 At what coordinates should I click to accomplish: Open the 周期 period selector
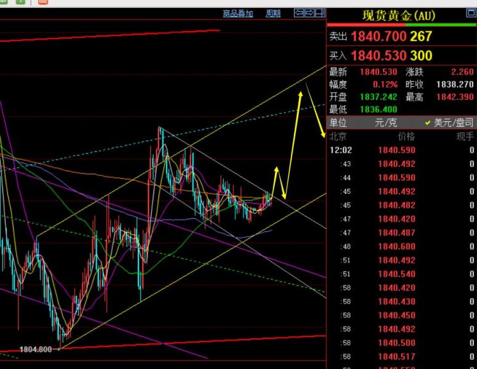point(273,14)
